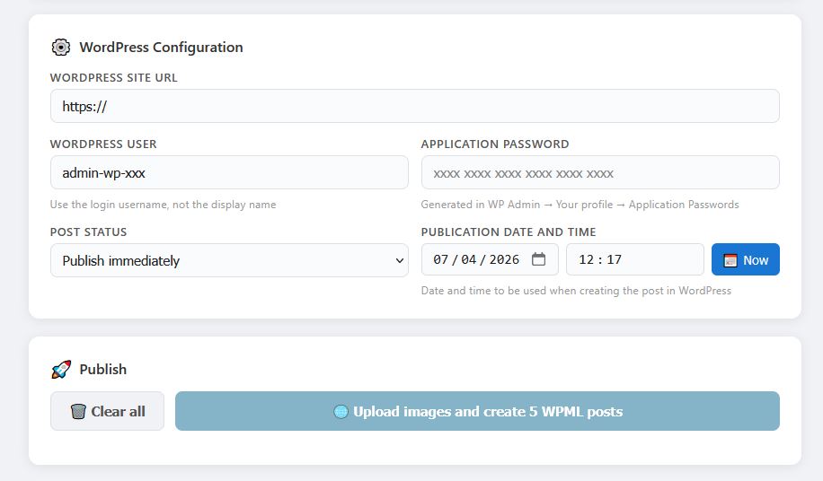Click the trash can icon in Clear all

pos(78,411)
